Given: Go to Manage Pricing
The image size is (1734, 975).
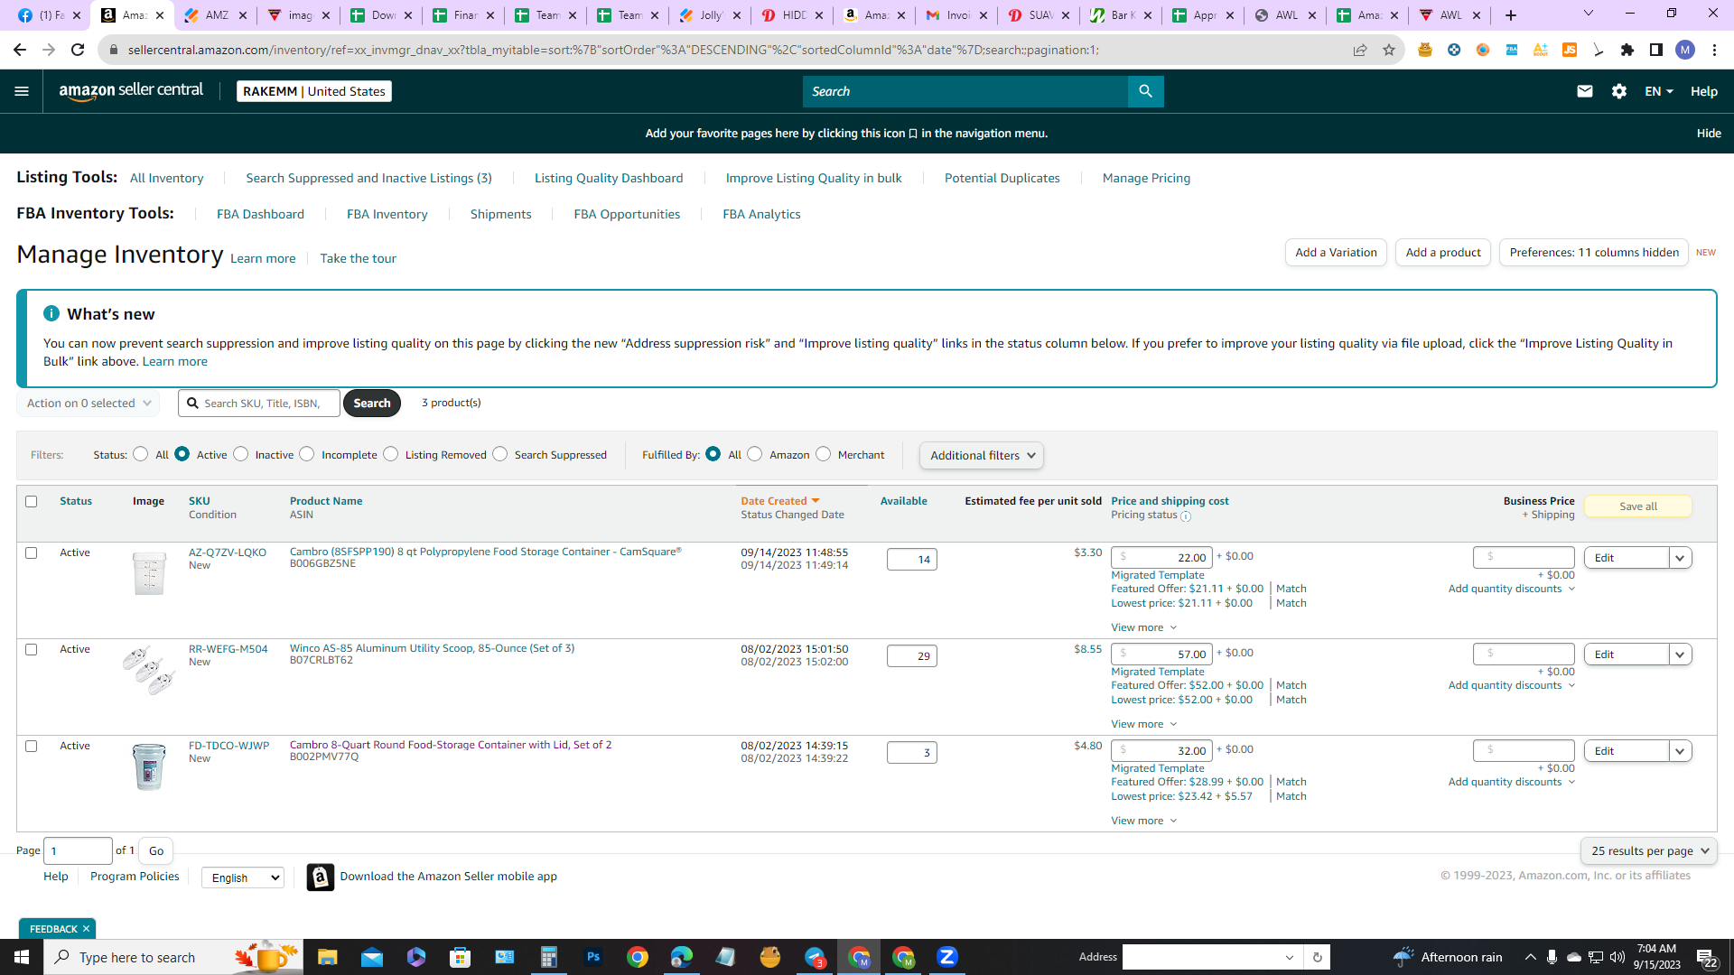Looking at the screenshot, I should point(1147,178).
